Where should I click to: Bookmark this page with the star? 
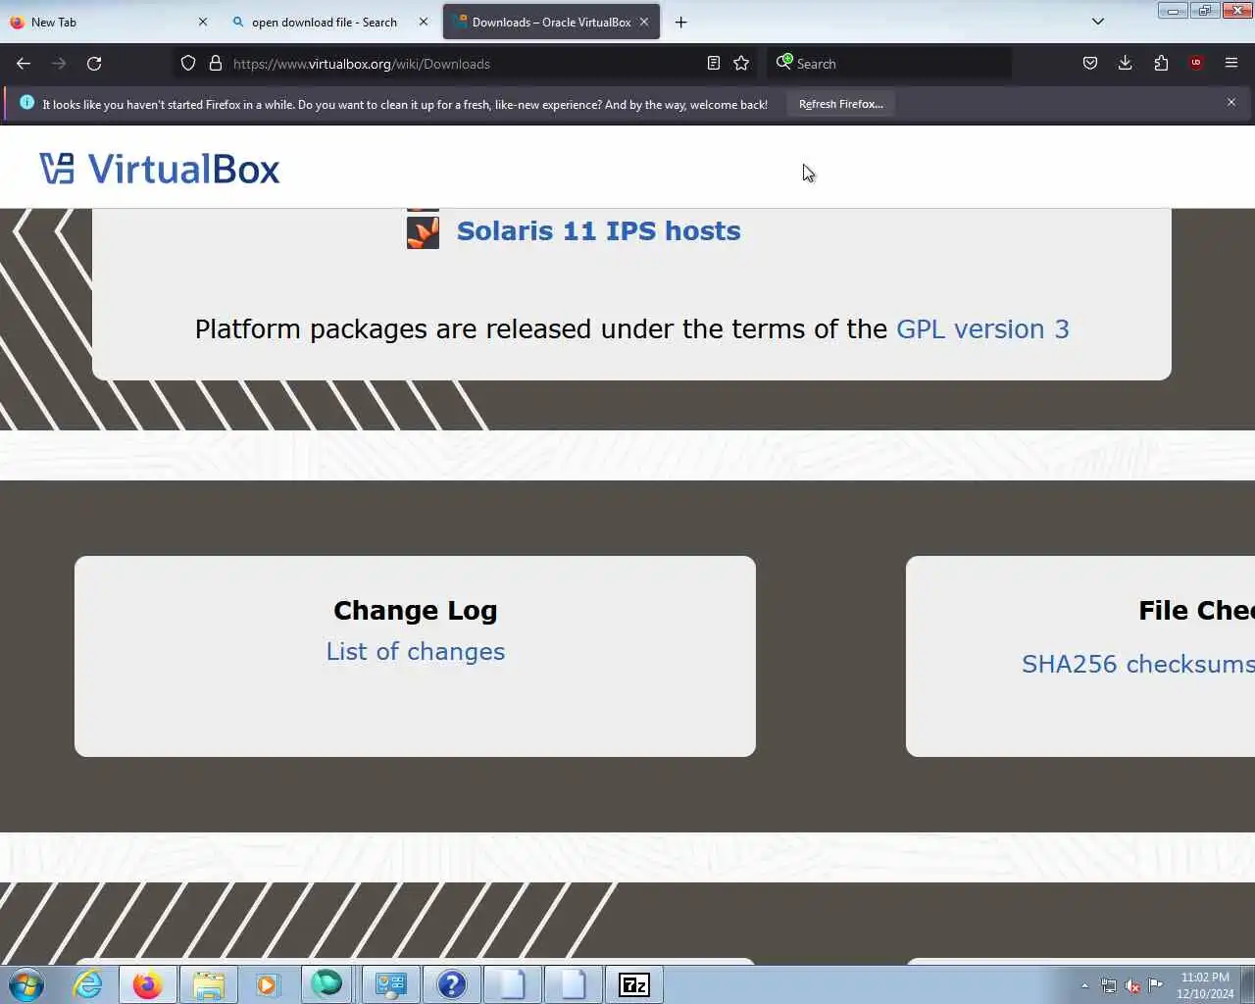tap(741, 64)
